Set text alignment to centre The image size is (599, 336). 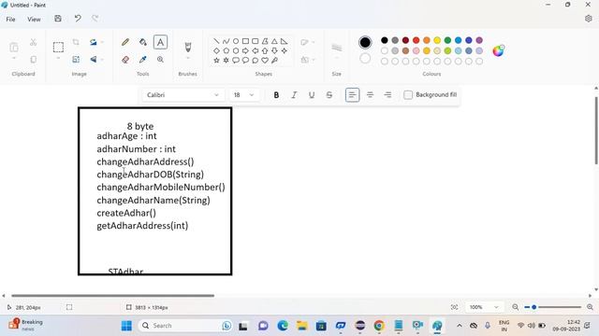tap(371, 95)
